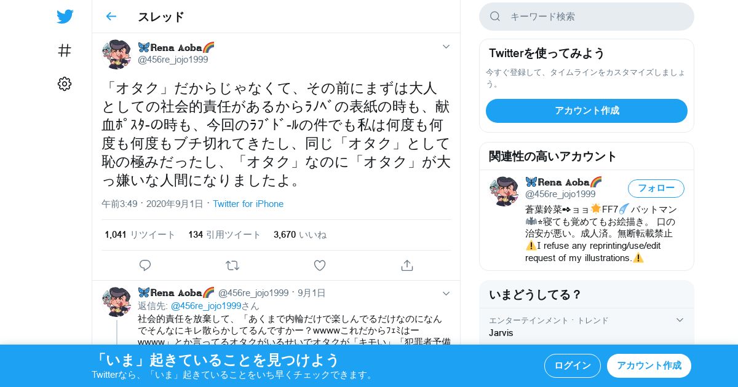The image size is (738, 387).
Task: Open the main tweet author's avatar
Action: tap(117, 54)
